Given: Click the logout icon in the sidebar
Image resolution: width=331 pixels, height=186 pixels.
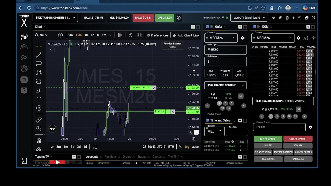Looking at the screenshot, I should [24, 161].
